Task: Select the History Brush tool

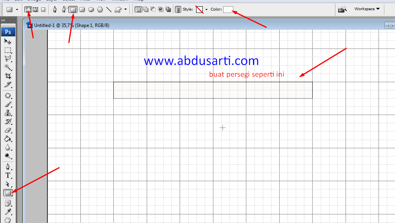Action: coord(8,122)
